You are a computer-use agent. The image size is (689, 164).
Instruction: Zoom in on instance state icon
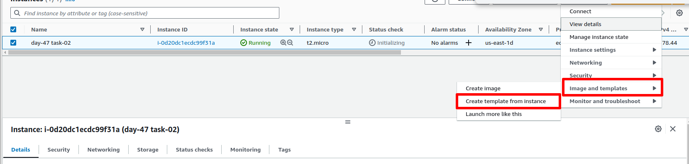[x=283, y=43]
